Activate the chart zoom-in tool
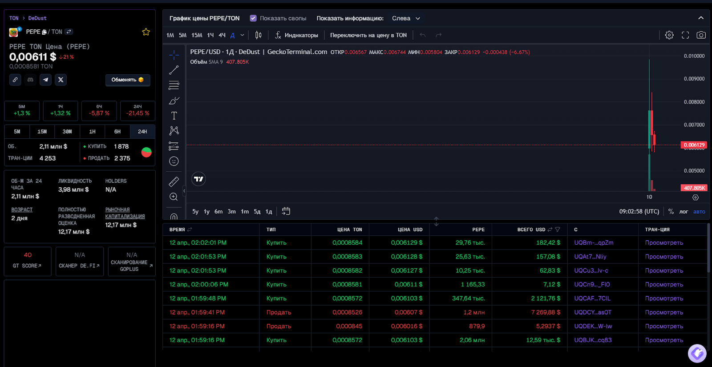The width and height of the screenshot is (712, 367). (x=174, y=197)
